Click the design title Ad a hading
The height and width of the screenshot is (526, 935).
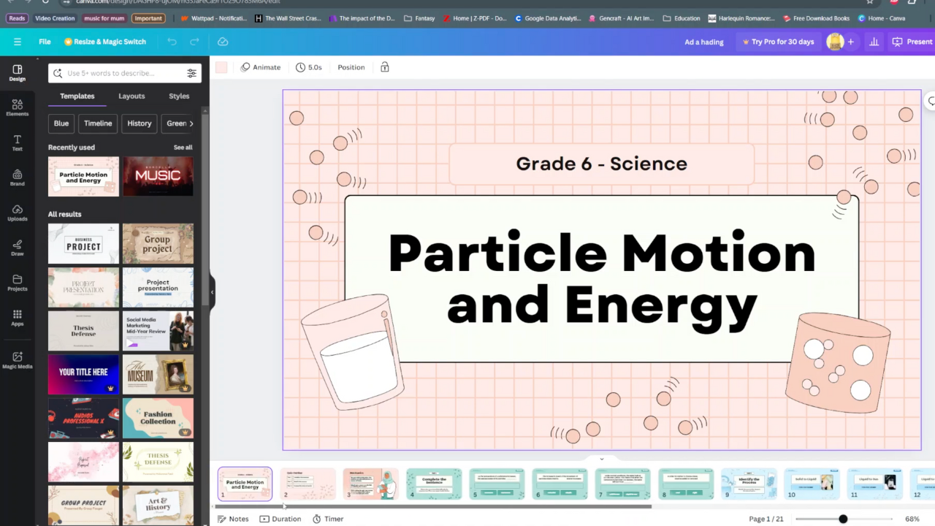tap(704, 42)
